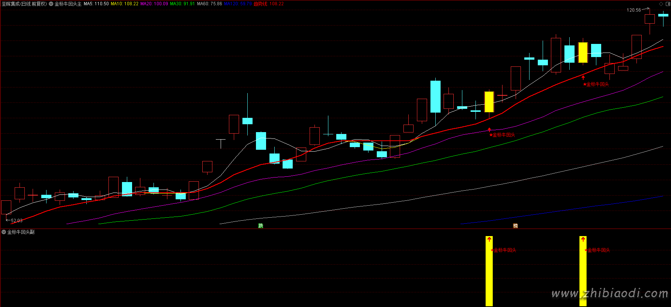
Task: Click the diamond icon at top right
Action: tap(661, 4)
